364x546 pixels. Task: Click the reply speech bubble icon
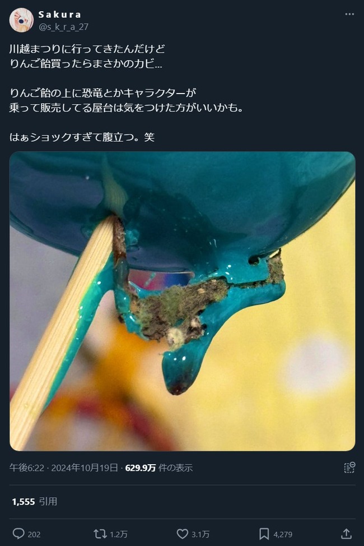pyautogui.click(x=18, y=534)
